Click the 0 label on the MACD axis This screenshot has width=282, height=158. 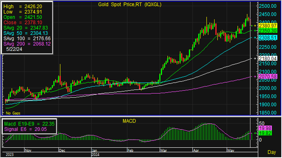pos(260,140)
